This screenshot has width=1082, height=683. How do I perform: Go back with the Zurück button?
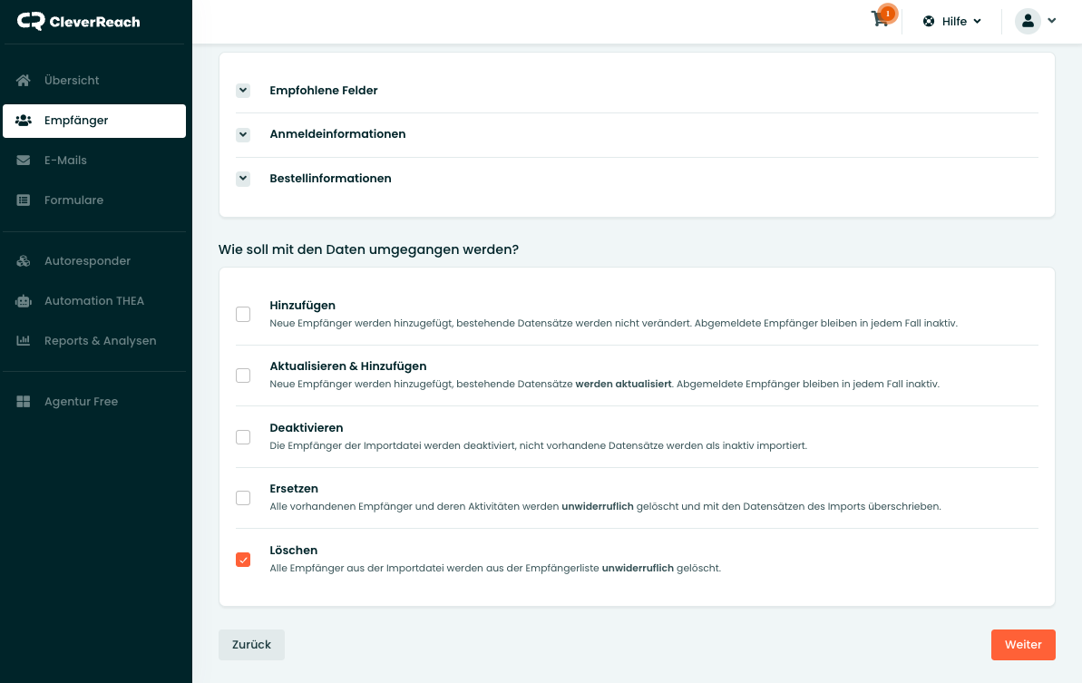(251, 645)
